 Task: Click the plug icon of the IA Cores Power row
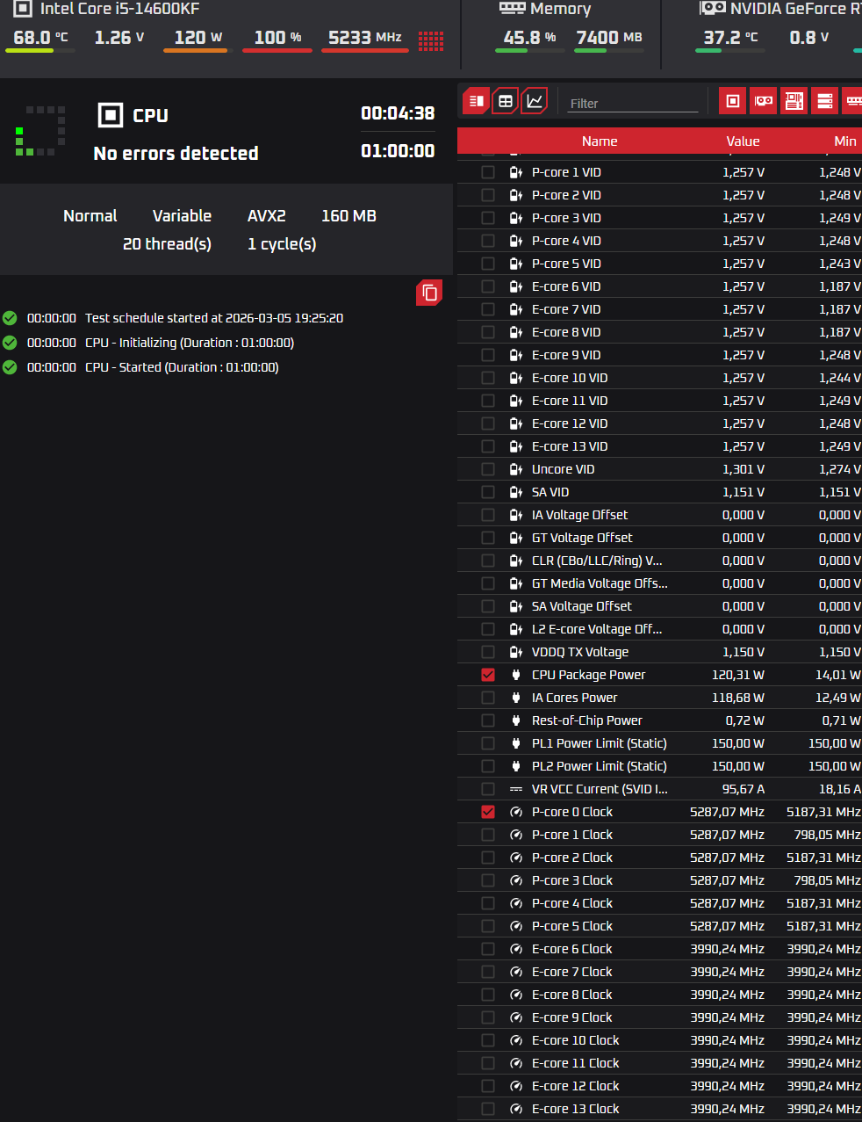(x=516, y=698)
